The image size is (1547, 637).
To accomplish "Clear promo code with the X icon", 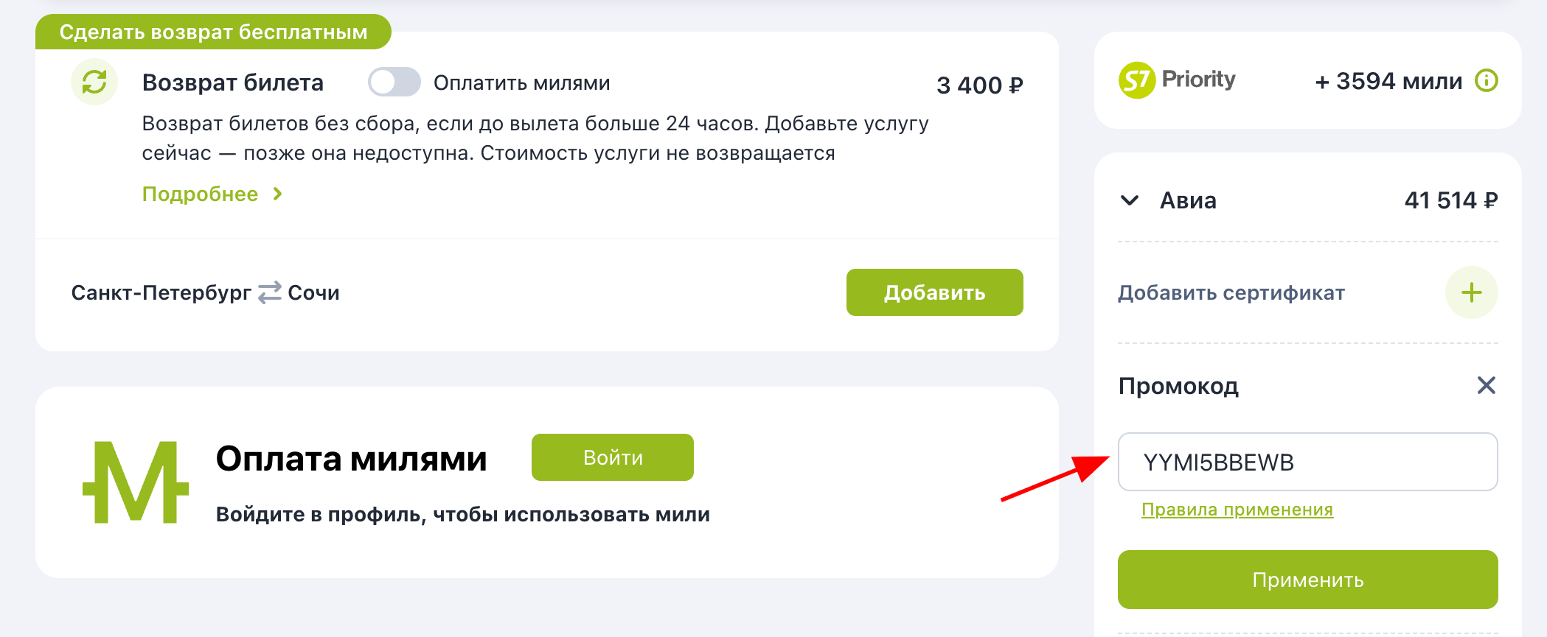I will 1487,385.
